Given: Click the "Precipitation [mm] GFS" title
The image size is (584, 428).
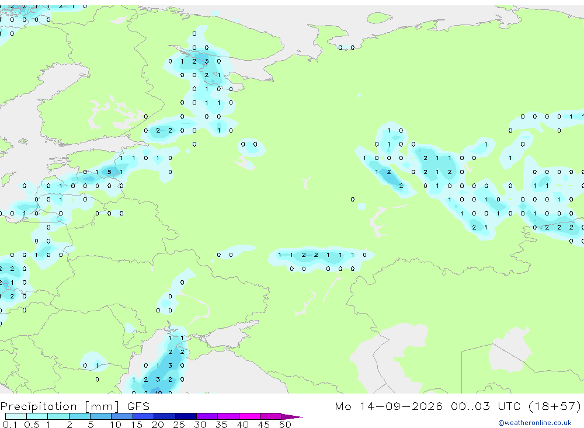Looking at the screenshot, I should 75,406.
